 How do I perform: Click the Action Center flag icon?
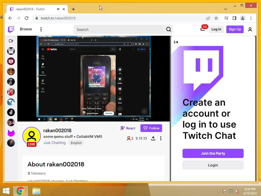[x=225, y=191]
